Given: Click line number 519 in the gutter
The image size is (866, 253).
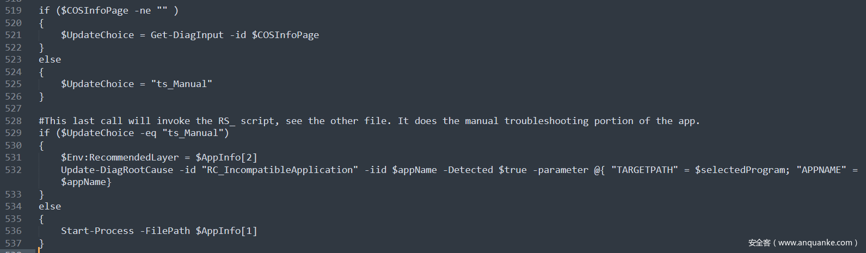Looking at the screenshot, I should click(14, 10).
